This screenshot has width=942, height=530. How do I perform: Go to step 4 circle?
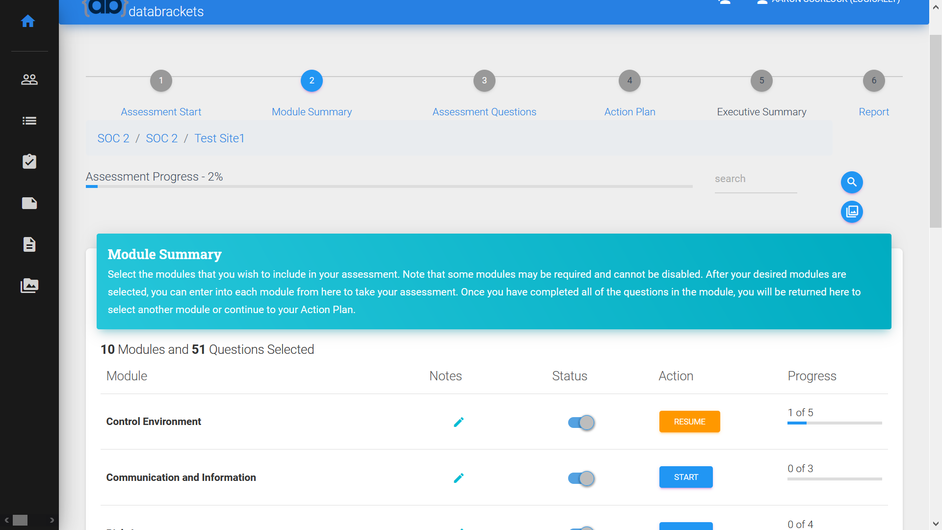pyautogui.click(x=629, y=80)
